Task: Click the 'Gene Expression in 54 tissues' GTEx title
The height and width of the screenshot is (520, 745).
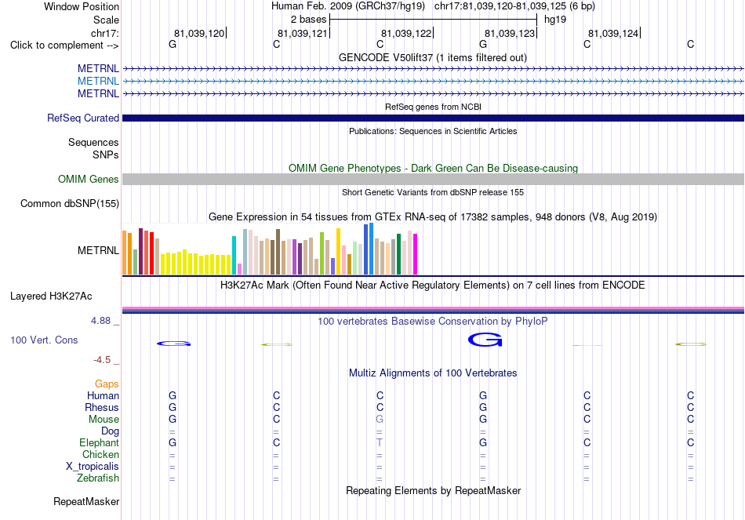Action: 433,216
